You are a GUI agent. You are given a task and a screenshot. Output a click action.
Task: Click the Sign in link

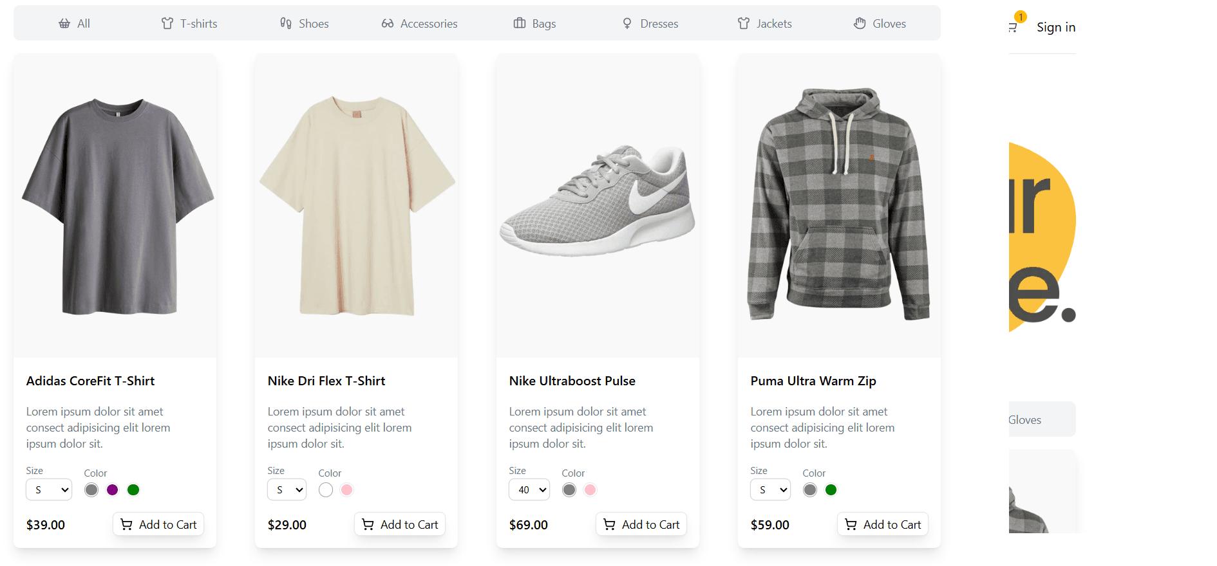point(1056,27)
